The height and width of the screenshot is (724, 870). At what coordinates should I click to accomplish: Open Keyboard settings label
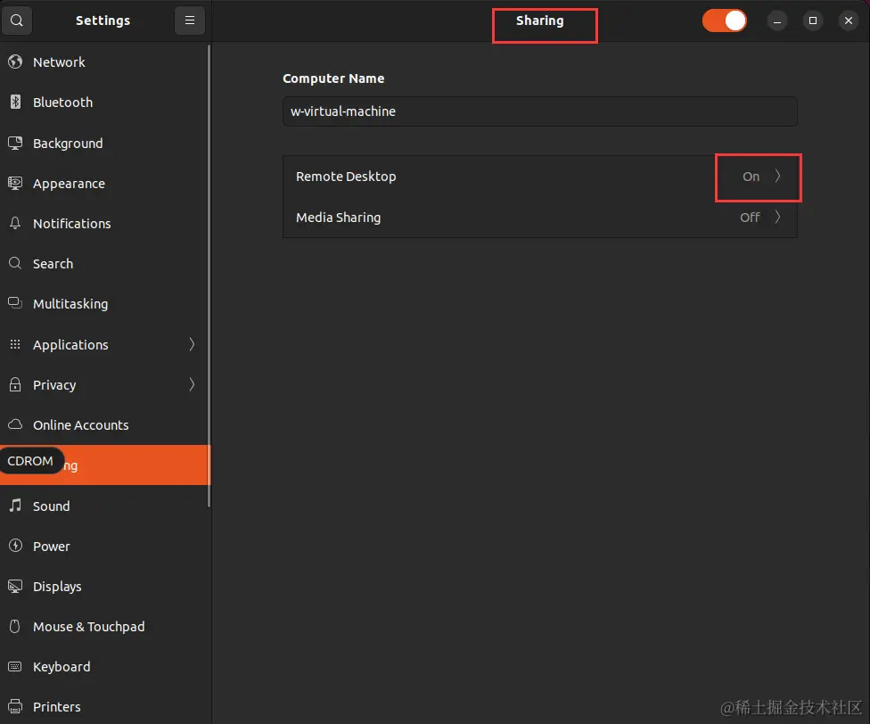61,667
